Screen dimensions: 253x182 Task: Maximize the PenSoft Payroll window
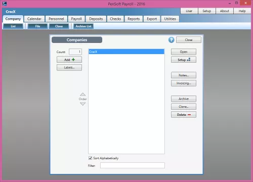click(236, 3)
